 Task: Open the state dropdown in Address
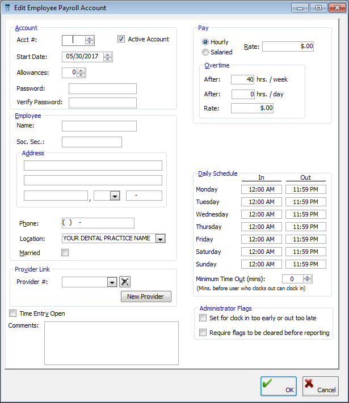tap(115, 196)
